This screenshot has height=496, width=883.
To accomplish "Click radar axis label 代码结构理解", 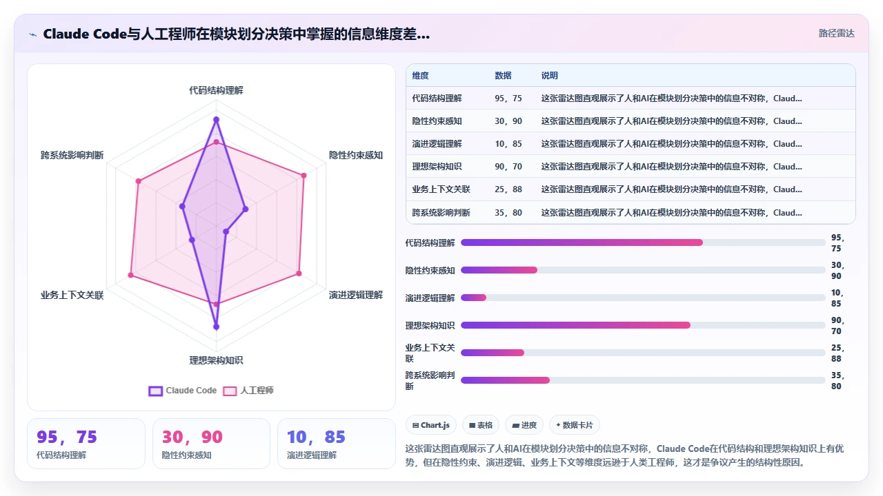I will coord(216,90).
